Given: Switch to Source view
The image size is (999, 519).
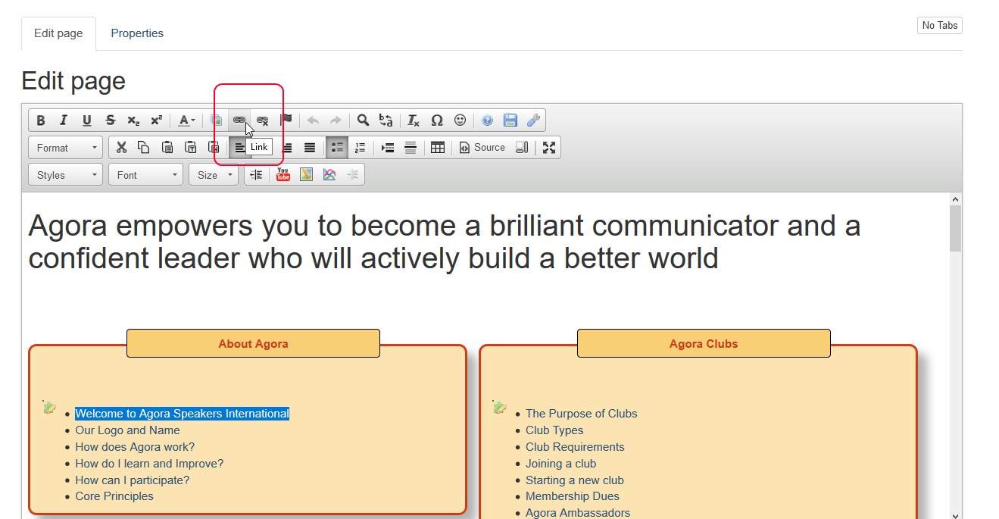Looking at the screenshot, I should coord(482,148).
